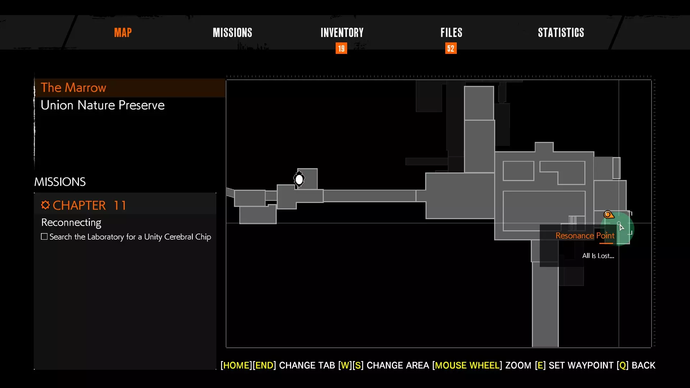Open the Files tab

click(451, 33)
